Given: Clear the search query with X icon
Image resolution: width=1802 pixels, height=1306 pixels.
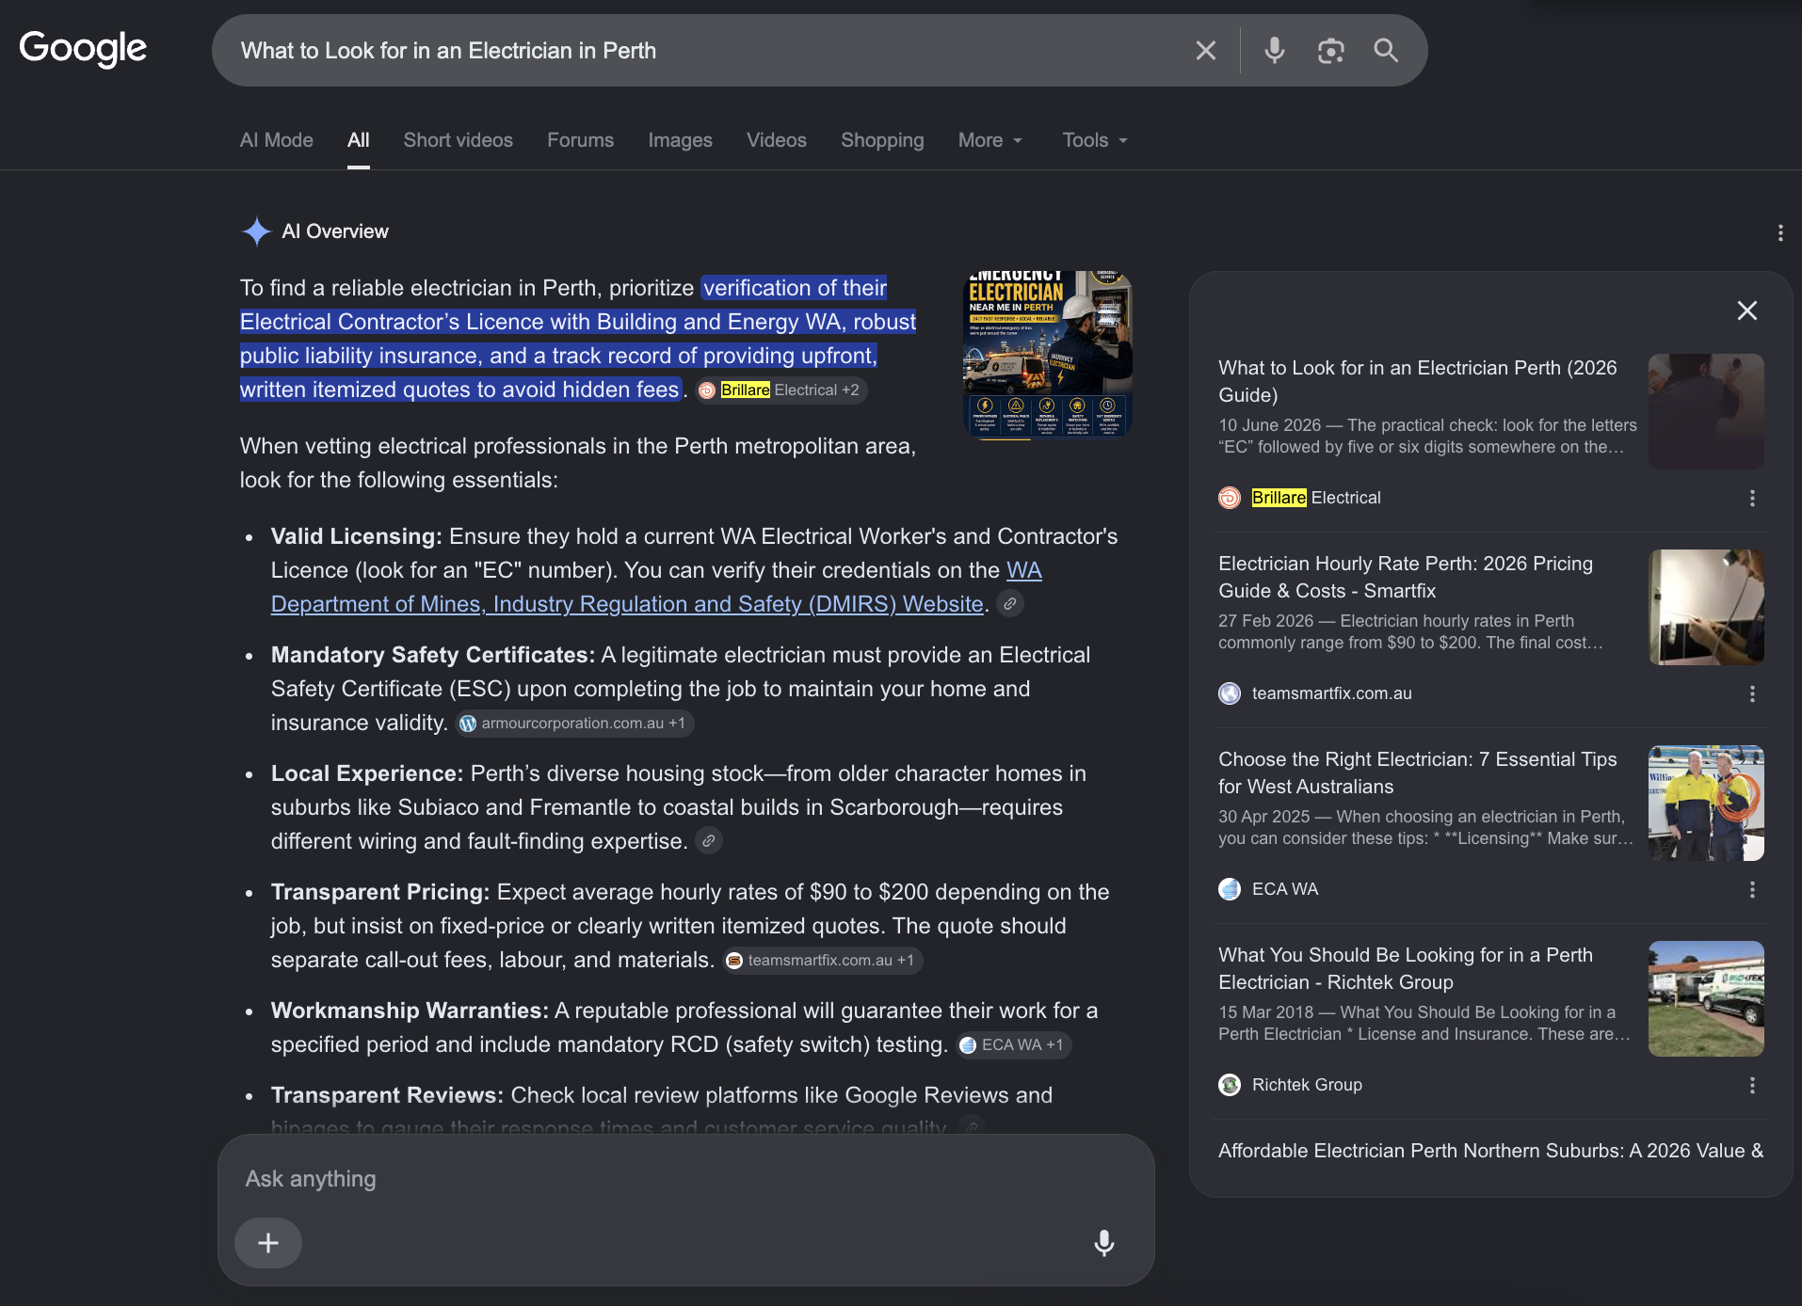Looking at the screenshot, I should 1205,51.
